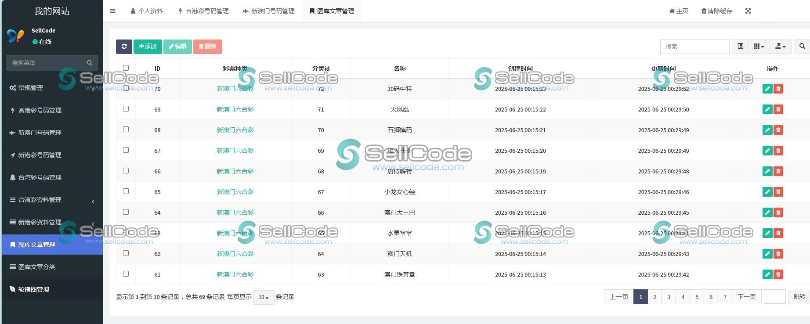Focus the page jump number input
The image size is (810, 324).
pyautogui.click(x=775, y=297)
